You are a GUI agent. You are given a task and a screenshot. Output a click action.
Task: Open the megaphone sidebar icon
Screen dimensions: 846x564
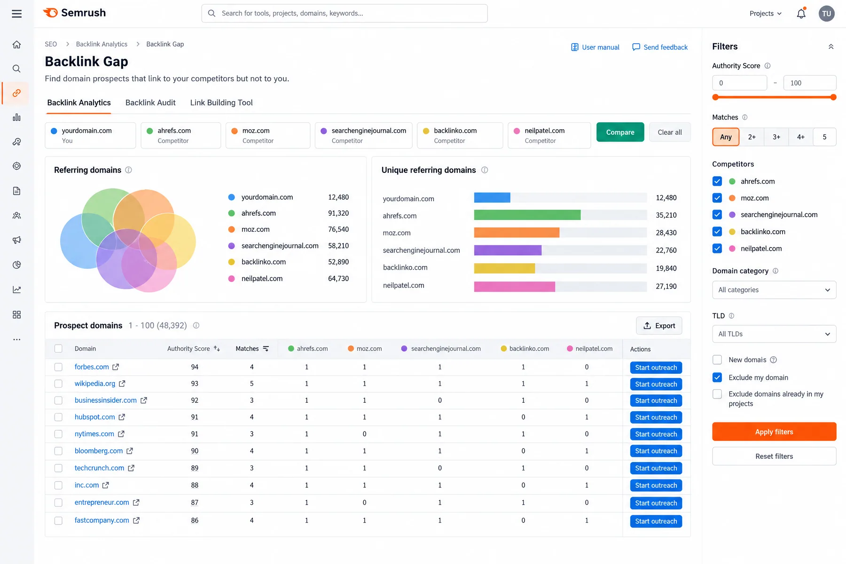point(17,240)
